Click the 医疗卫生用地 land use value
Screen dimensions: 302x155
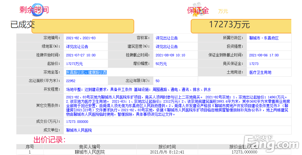pyautogui.click(x=260, y=73)
